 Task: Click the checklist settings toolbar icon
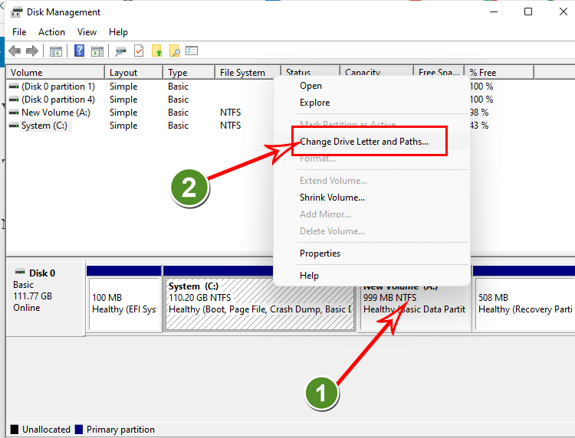[192, 51]
